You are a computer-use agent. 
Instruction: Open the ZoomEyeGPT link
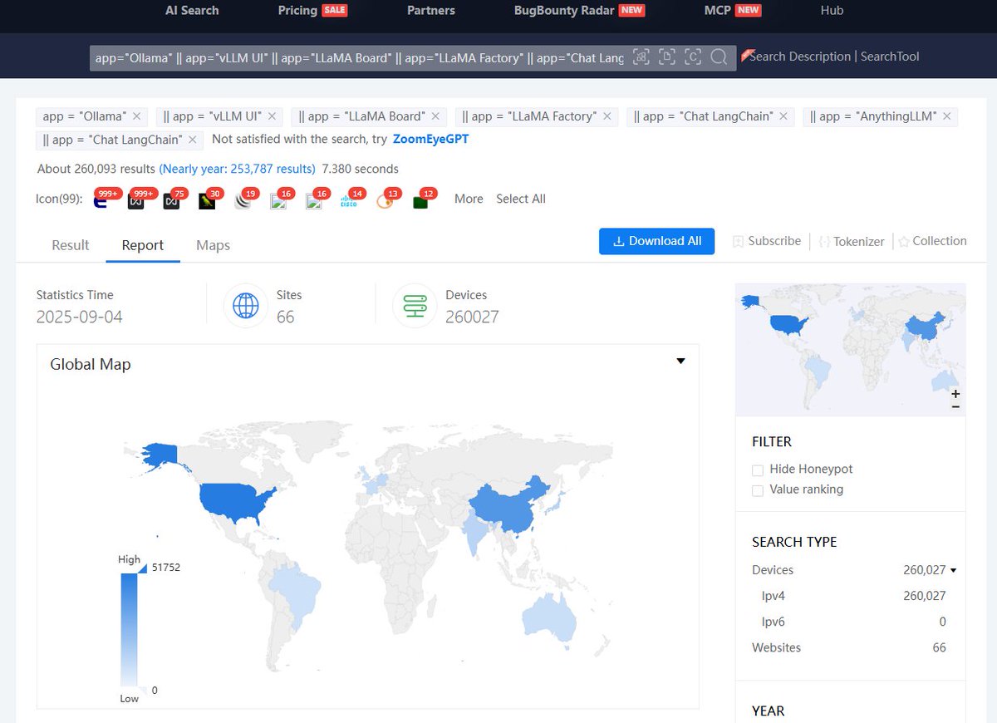click(430, 139)
